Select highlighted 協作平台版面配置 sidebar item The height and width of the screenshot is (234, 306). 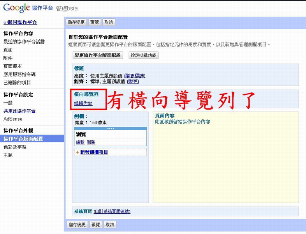pos(32,138)
